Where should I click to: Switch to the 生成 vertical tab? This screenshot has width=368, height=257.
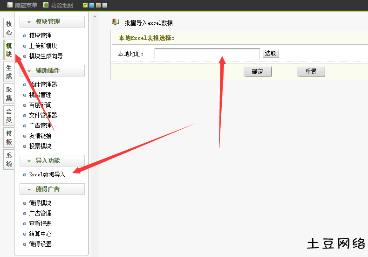click(x=9, y=72)
